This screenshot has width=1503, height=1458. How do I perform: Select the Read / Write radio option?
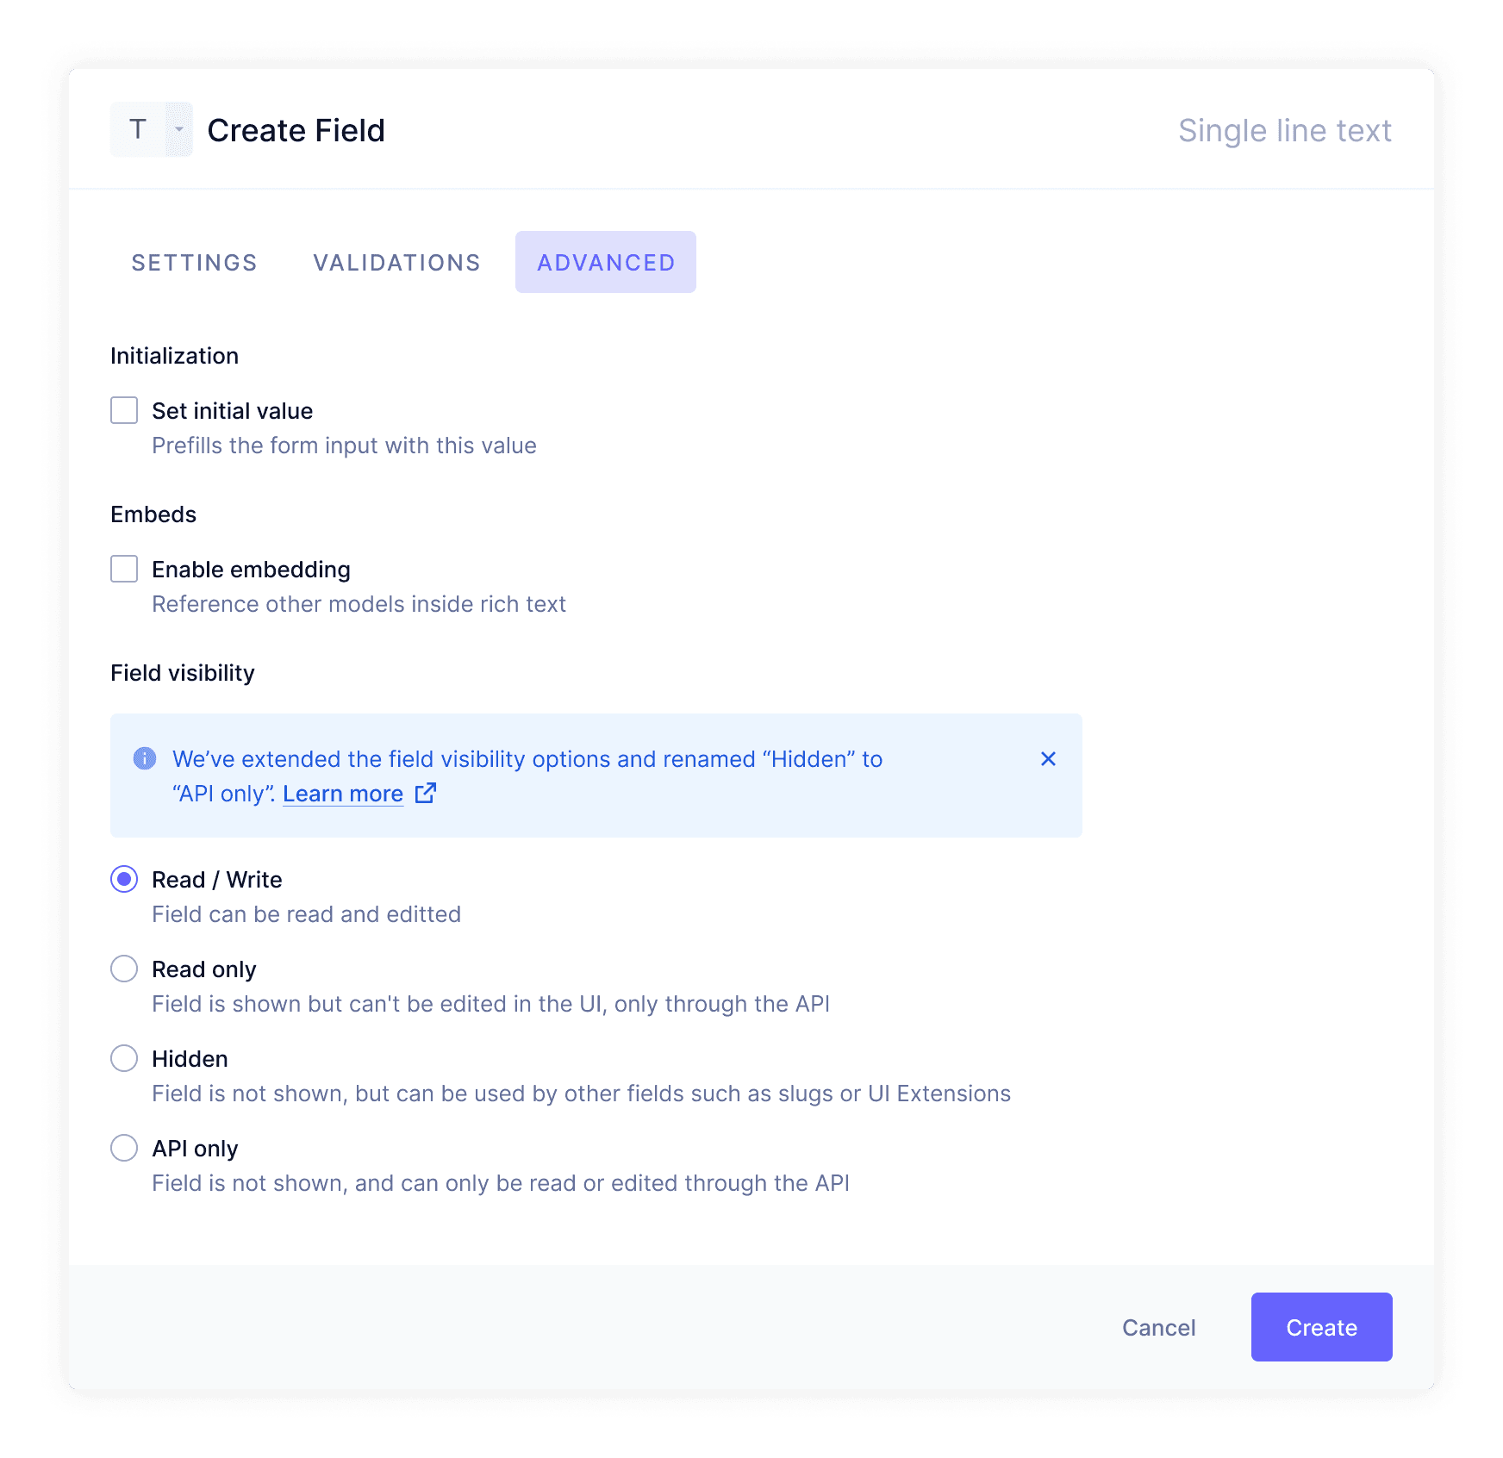[124, 879]
